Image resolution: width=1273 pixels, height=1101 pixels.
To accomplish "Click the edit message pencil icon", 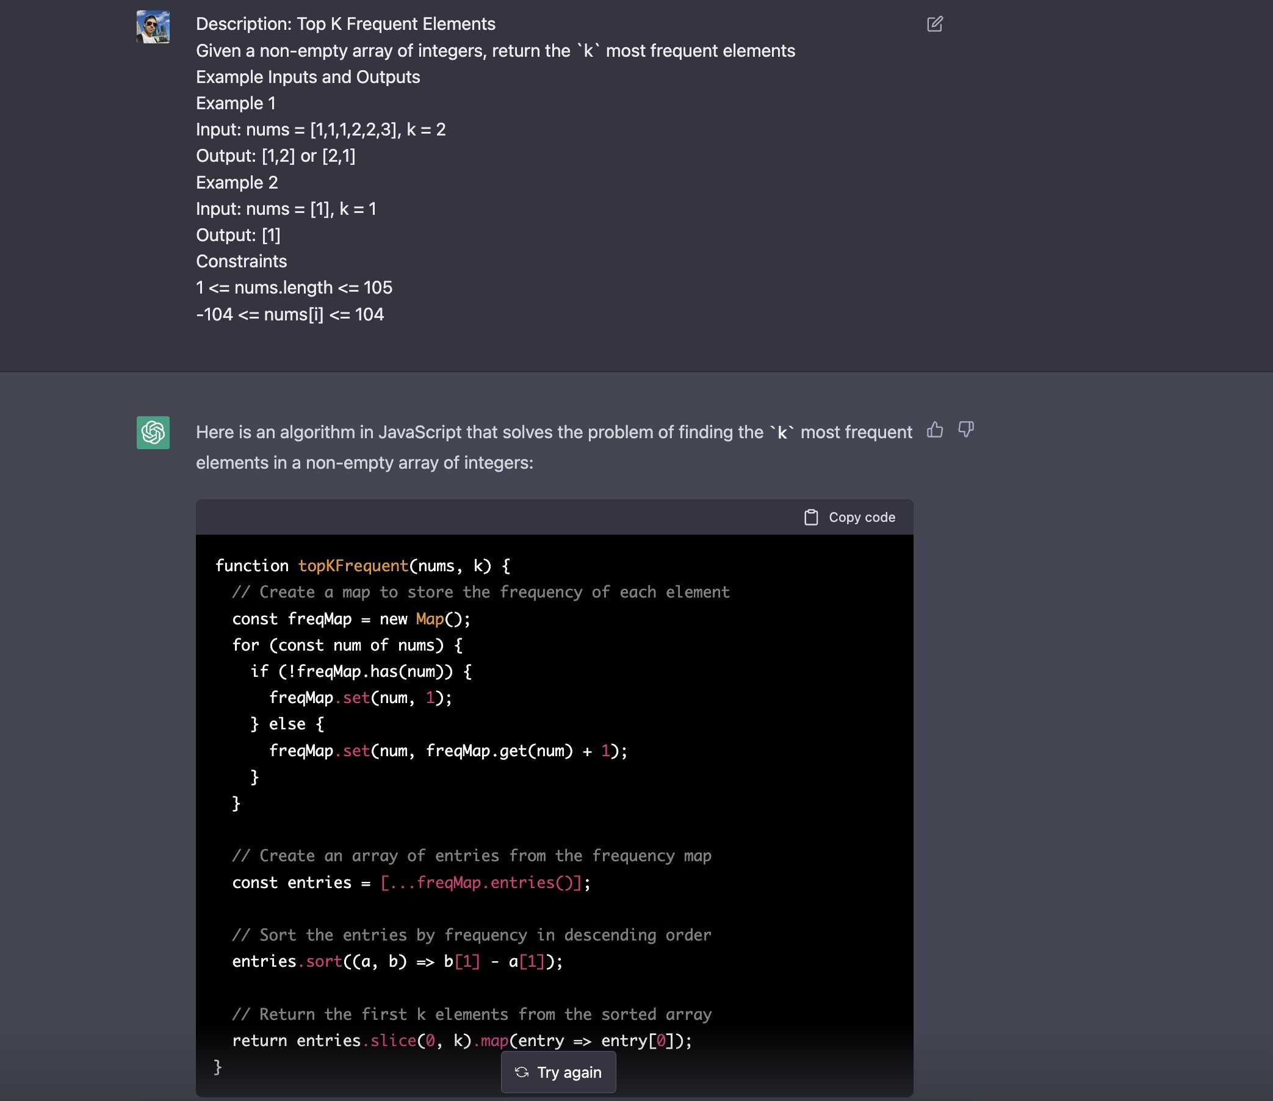I will tap(934, 24).
